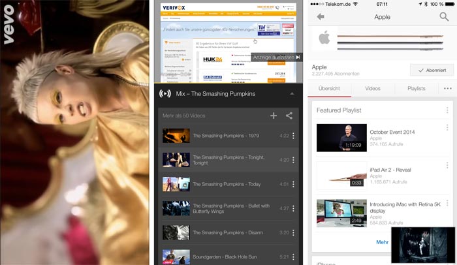The image size is (457, 265).
Task: Open options for Bullet with Butterfly Wings
Action: 293,208
